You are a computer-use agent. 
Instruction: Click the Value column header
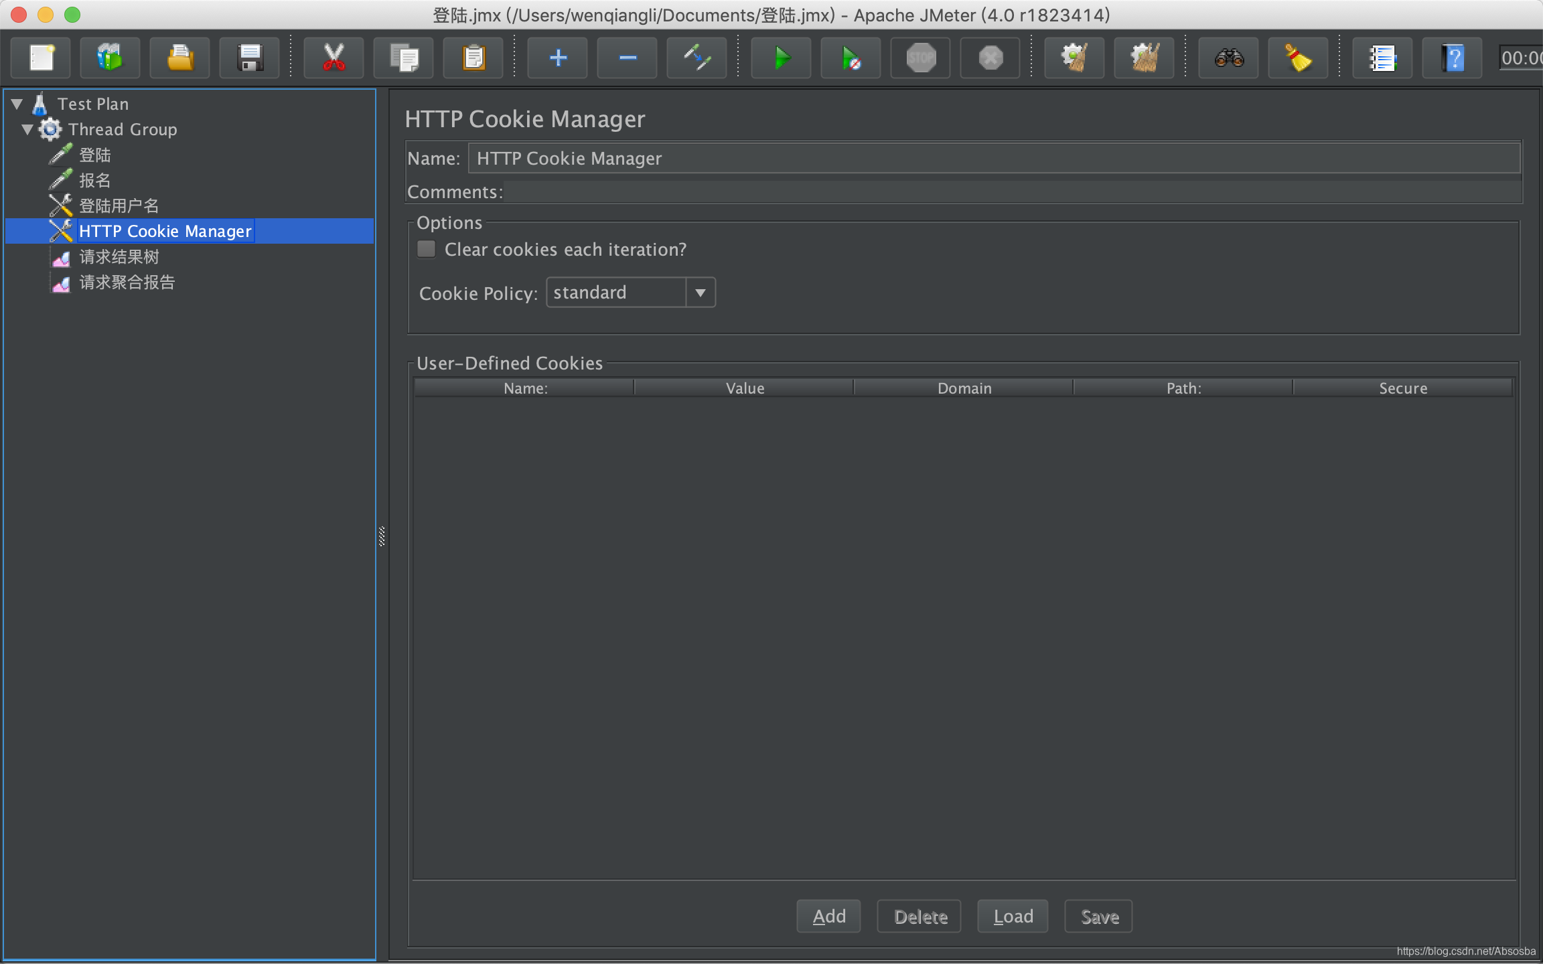(x=745, y=388)
